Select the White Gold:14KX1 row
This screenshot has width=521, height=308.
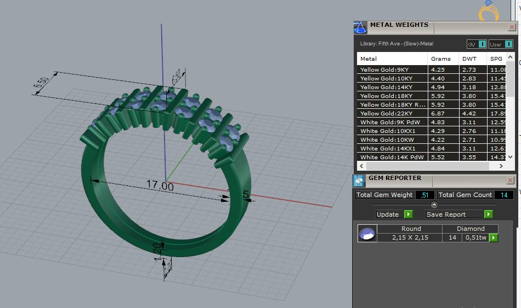point(431,148)
